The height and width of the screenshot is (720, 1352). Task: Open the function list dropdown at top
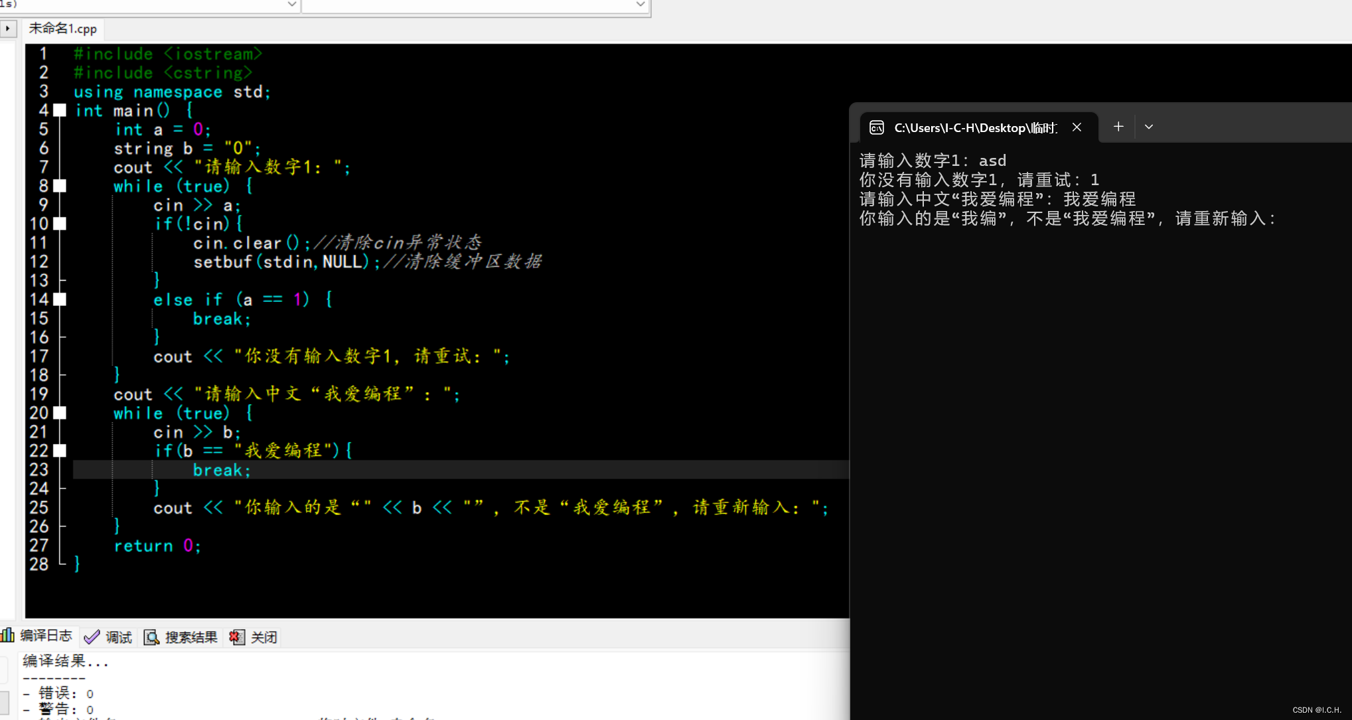pyautogui.click(x=639, y=5)
